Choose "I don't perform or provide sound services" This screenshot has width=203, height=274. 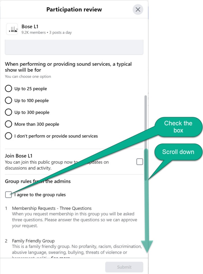[x=8, y=136]
